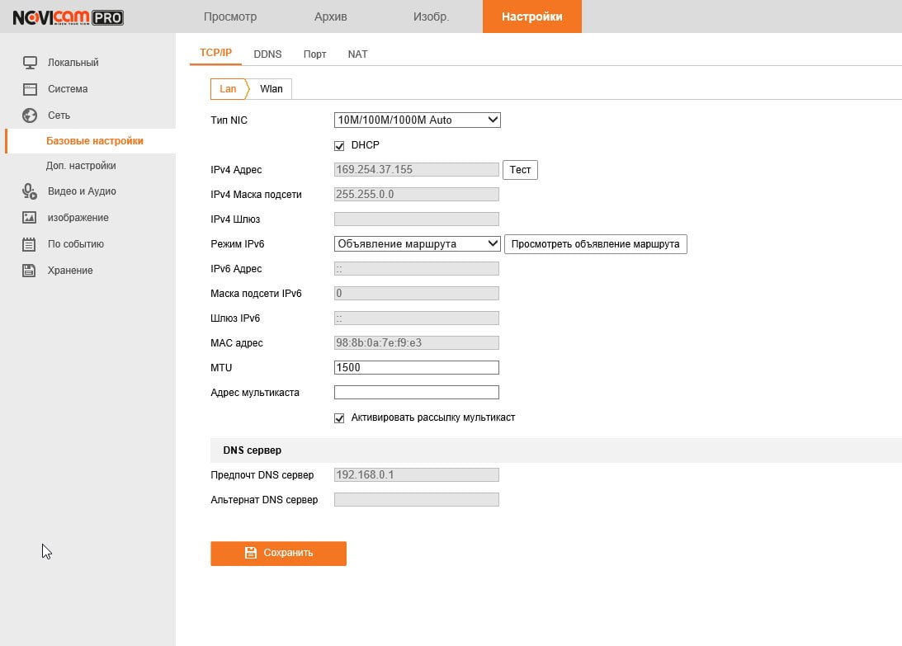Click the Система window icon
Image resolution: width=902 pixels, height=646 pixels.
click(x=30, y=88)
